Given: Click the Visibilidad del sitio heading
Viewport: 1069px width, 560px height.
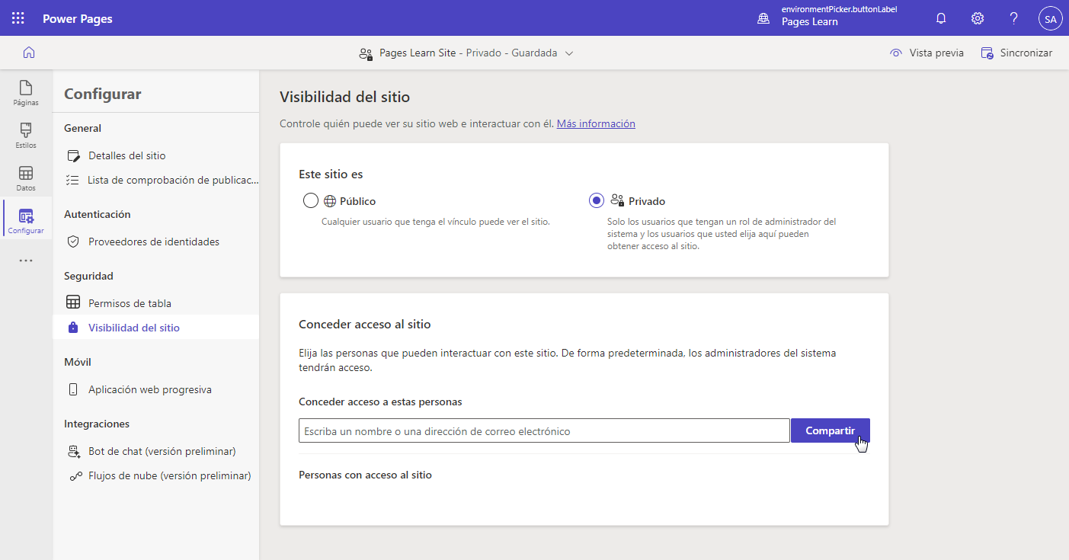Looking at the screenshot, I should pos(344,97).
